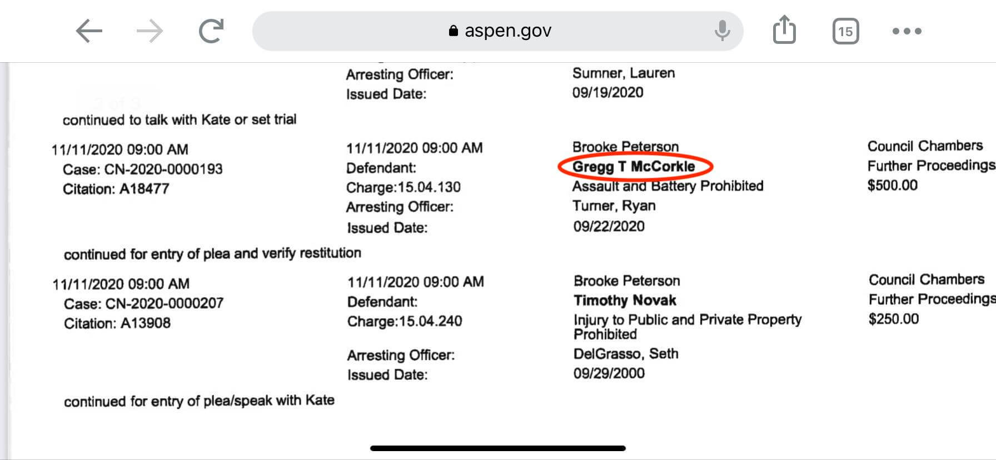Tap arresting officer DelGrasso, Seth

[x=626, y=354]
